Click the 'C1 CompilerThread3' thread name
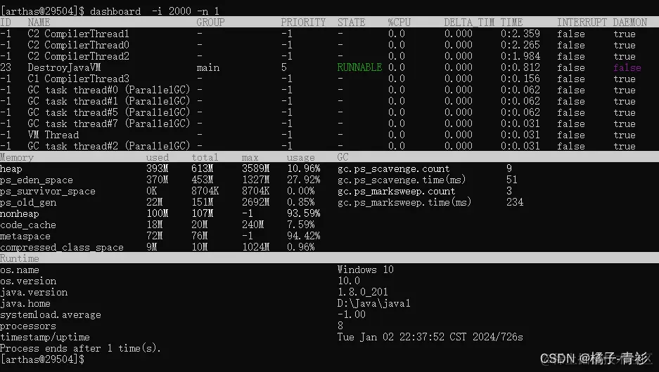The image size is (659, 372). [x=78, y=79]
